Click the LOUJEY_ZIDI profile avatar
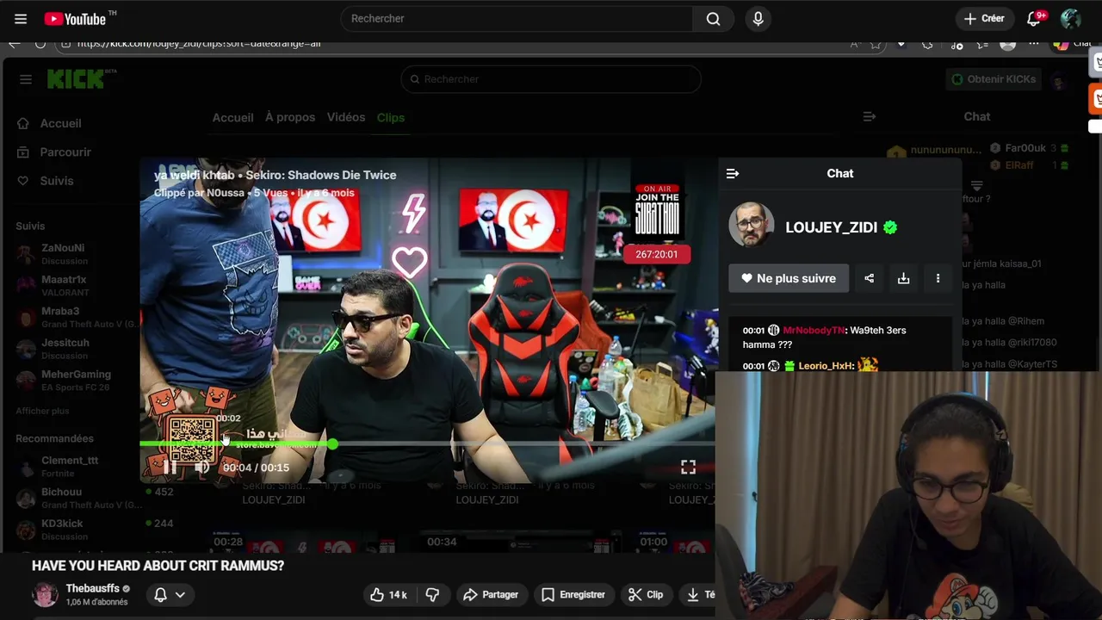Viewport: 1102px width, 620px height. [x=752, y=226]
